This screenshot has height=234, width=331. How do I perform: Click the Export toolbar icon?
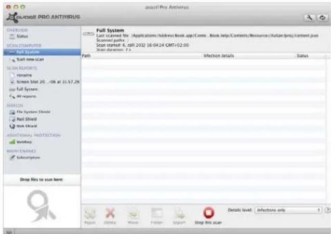pyautogui.click(x=179, y=216)
